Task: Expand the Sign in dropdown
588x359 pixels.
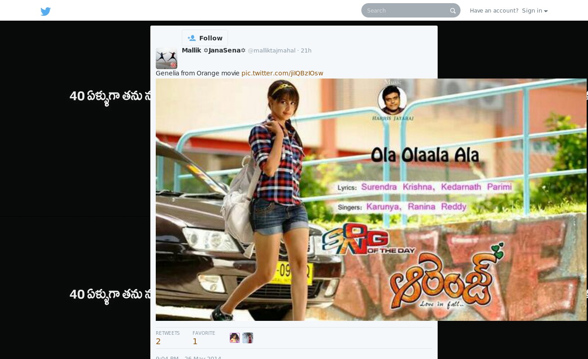Action: (535, 11)
